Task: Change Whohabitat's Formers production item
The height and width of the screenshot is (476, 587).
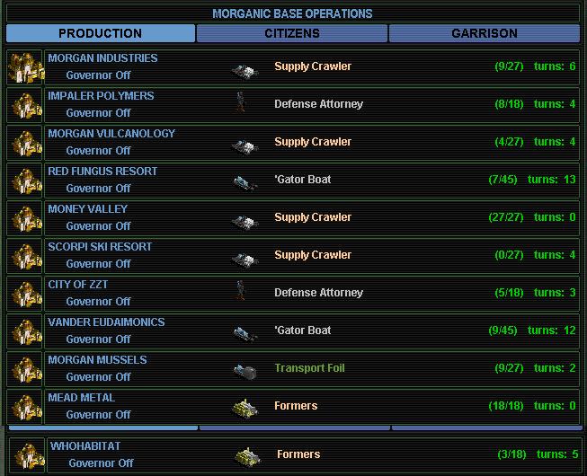Action: tap(298, 454)
